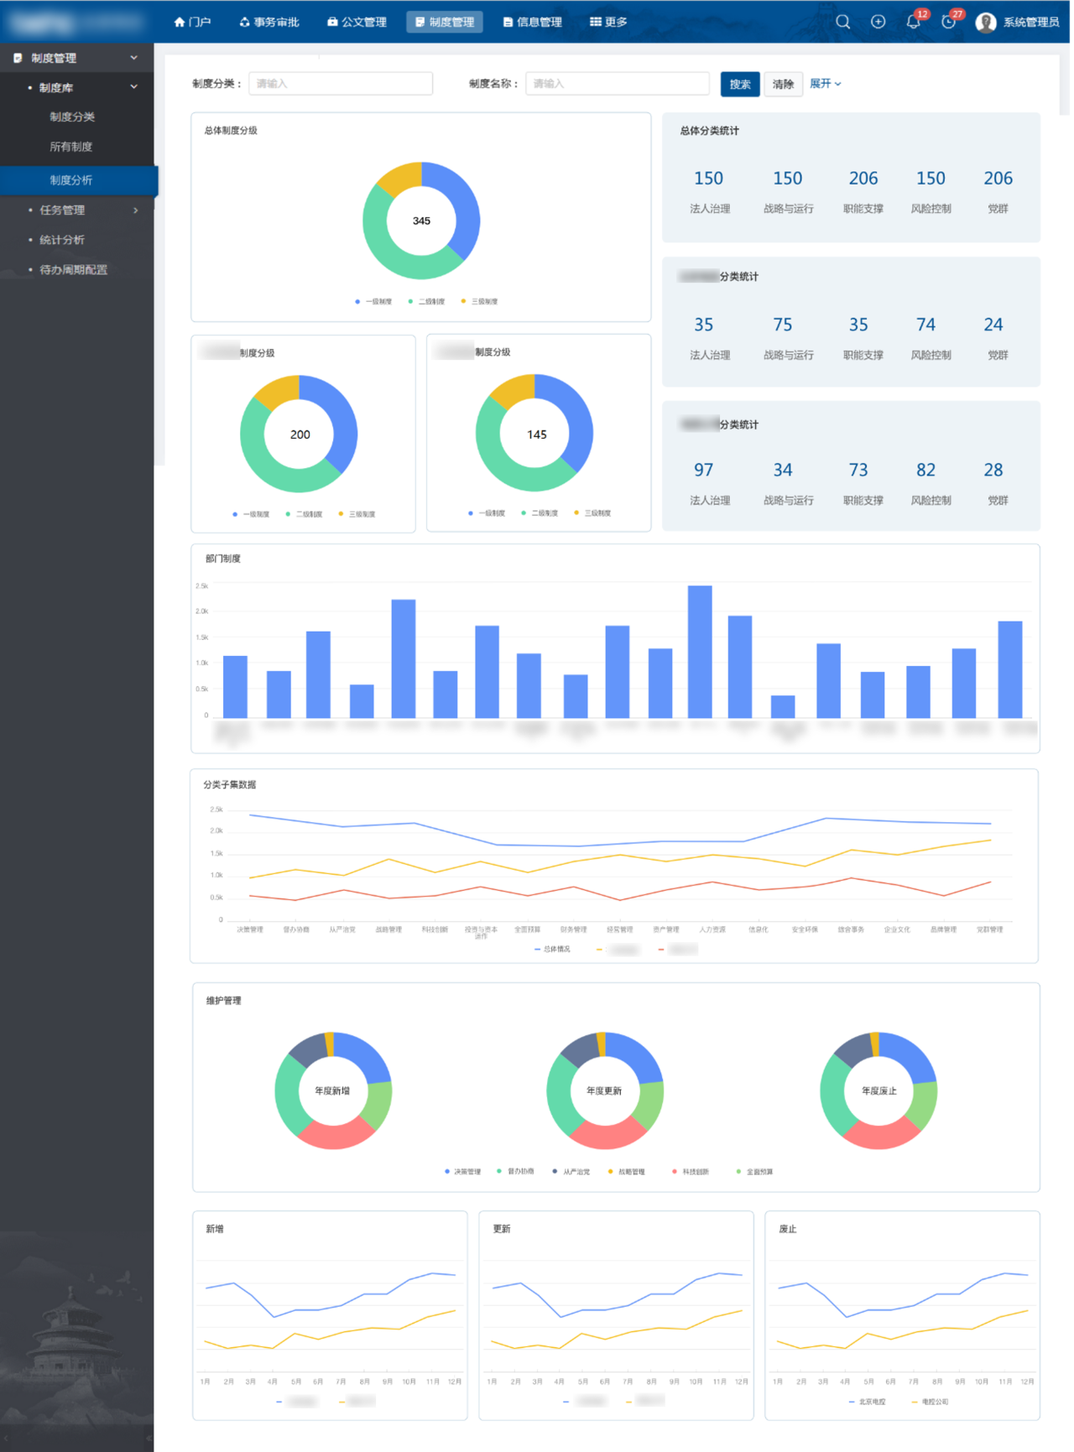Select 所有制度 in the sidebar
Viewport: 1074px width, 1452px height.
click(71, 147)
